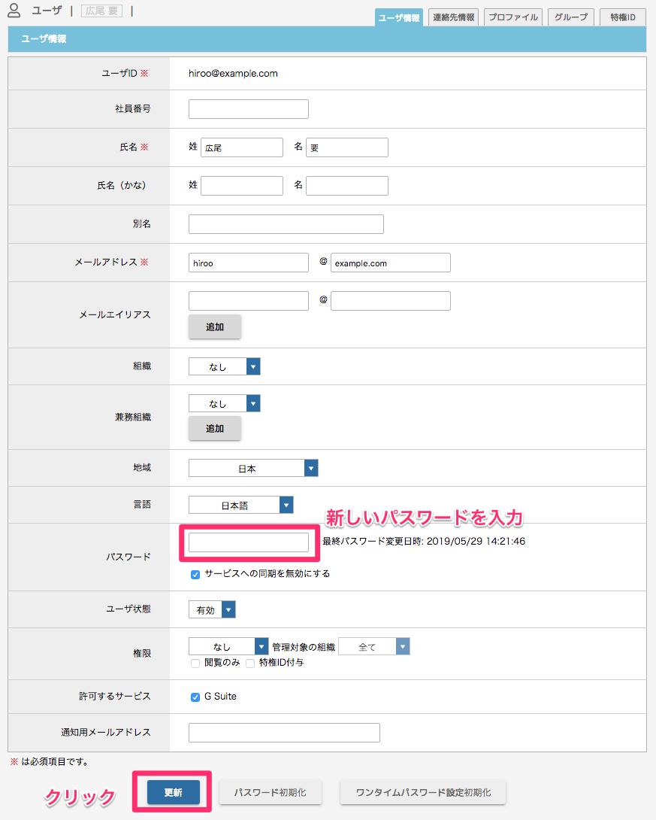
Task: Click the メールエイリアス domain field
Action: 391,301
